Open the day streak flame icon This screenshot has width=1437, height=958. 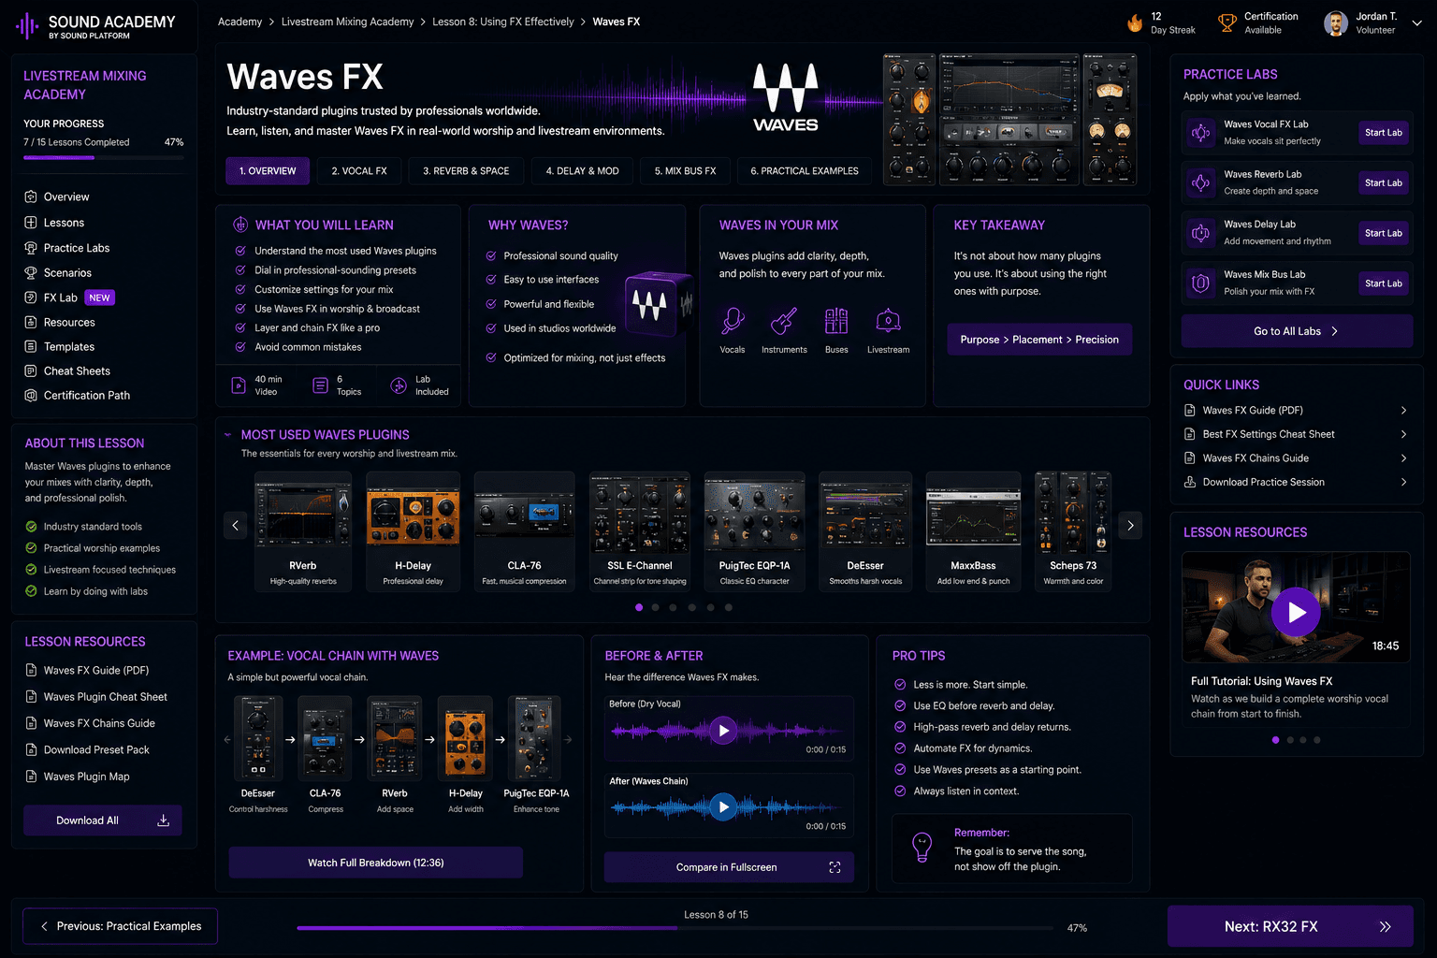click(x=1135, y=23)
